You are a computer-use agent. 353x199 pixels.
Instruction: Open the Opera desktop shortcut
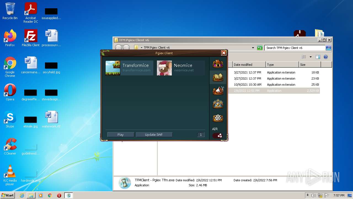point(10,92)
